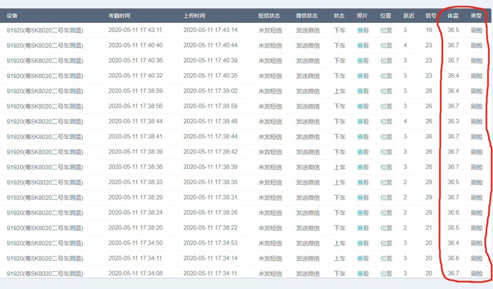Open 查看 in row uploaded at 17:34:14
The width and height of the screenshot is (493, 289).
pos(362,259)
